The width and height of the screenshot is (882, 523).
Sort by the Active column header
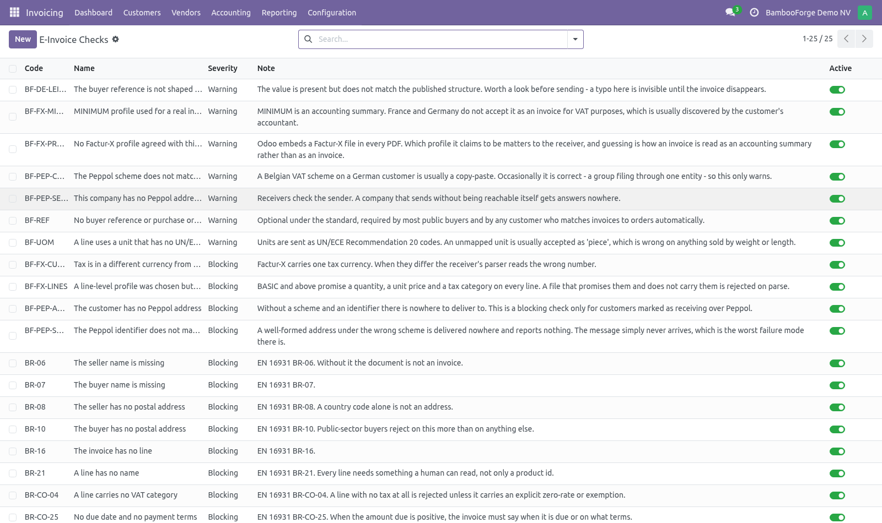[840, 68]
